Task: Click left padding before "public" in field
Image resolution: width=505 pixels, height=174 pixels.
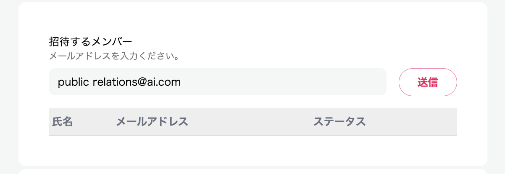Action: pyautogui.click(x=53, y=82)
